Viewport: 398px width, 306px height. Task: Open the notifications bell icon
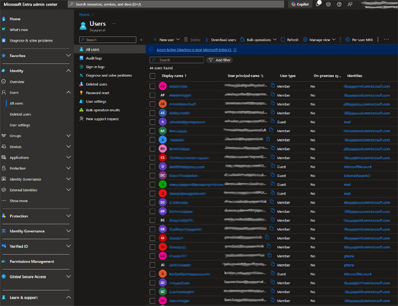[318, 4]
